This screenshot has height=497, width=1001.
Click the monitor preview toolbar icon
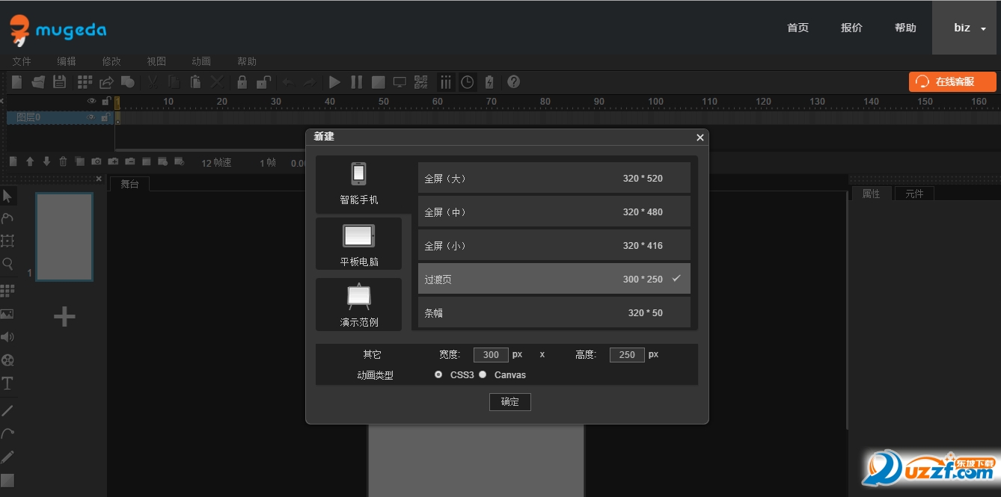[x=400, y=82]
